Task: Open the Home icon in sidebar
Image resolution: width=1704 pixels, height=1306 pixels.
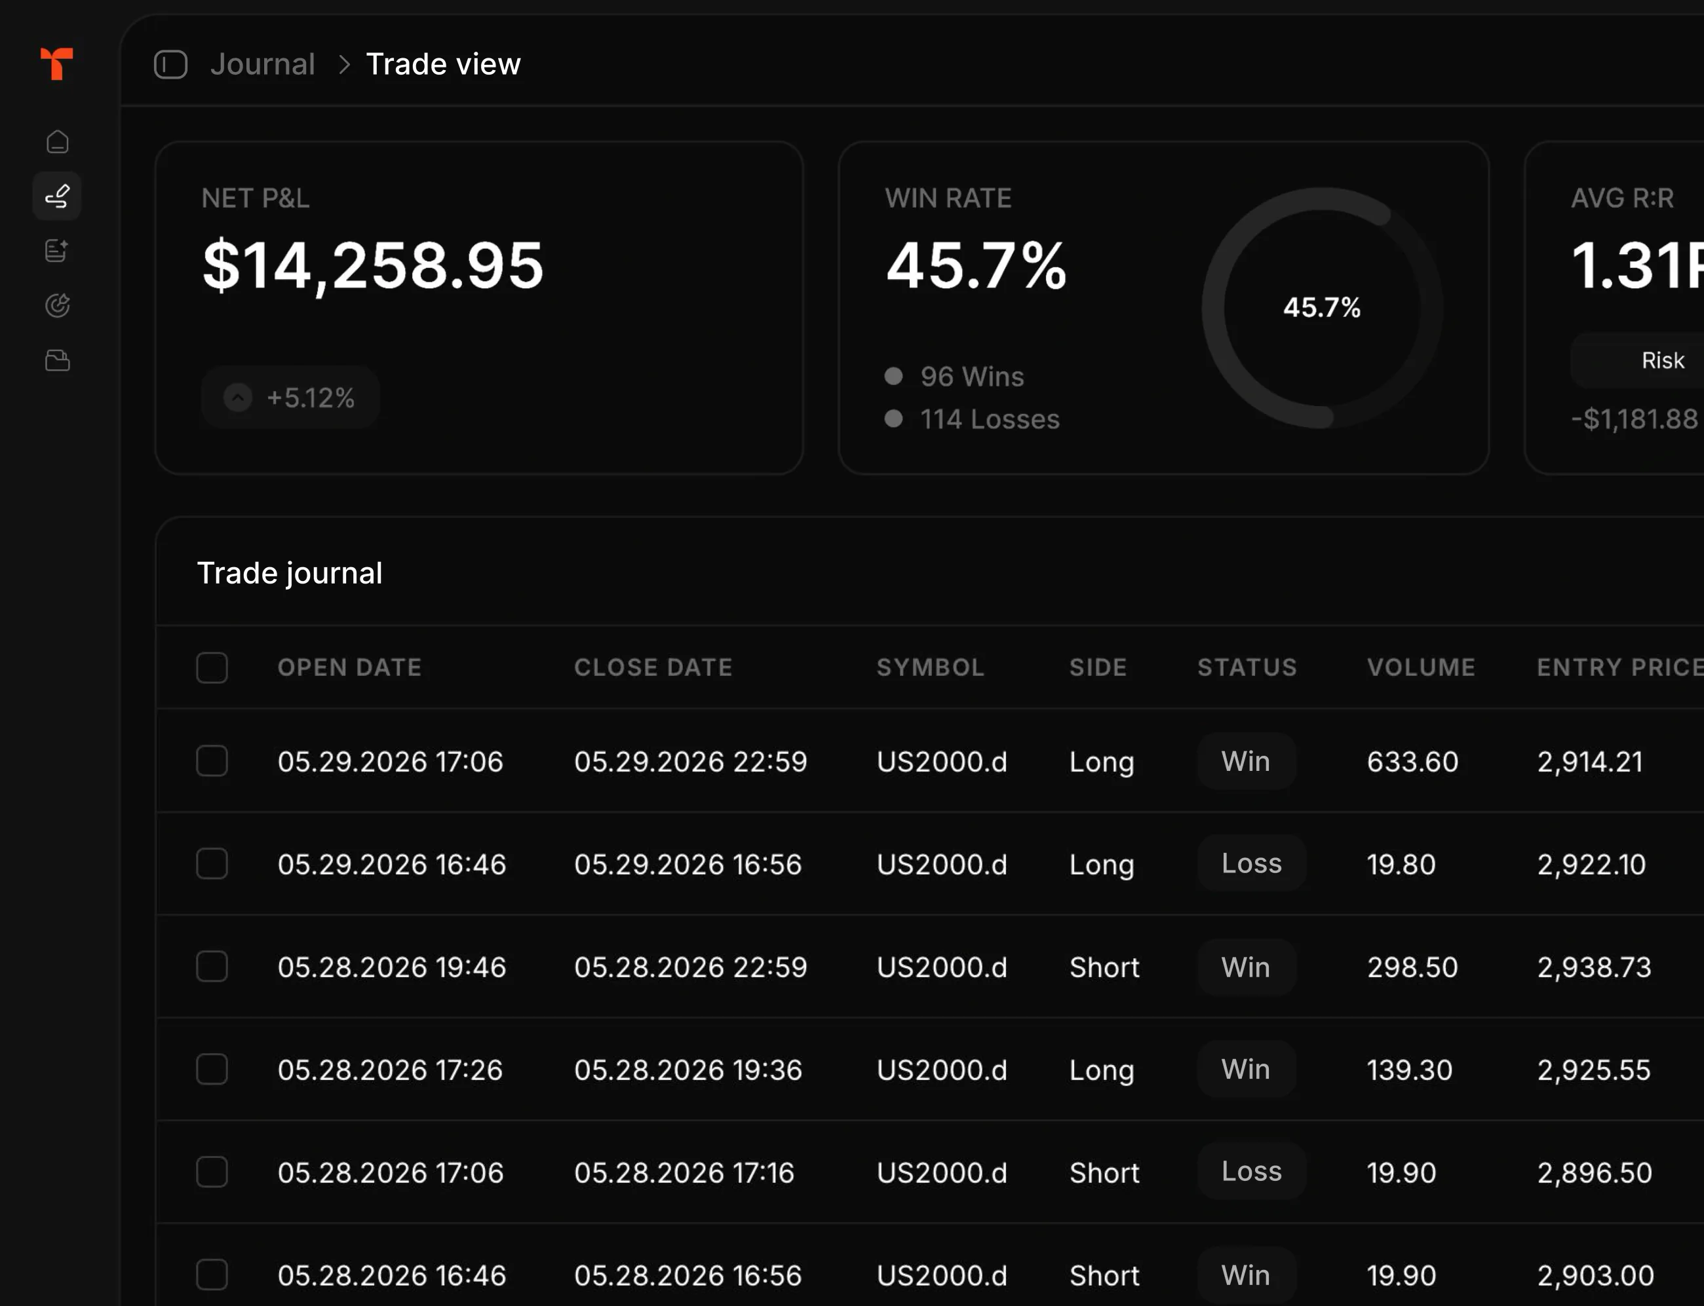Action: pyautogui.click(x=58, y=141)
